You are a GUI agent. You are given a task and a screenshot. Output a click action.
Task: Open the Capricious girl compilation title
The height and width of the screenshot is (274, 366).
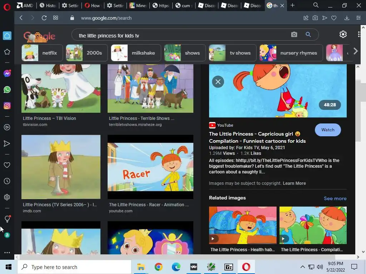(257, 137)
